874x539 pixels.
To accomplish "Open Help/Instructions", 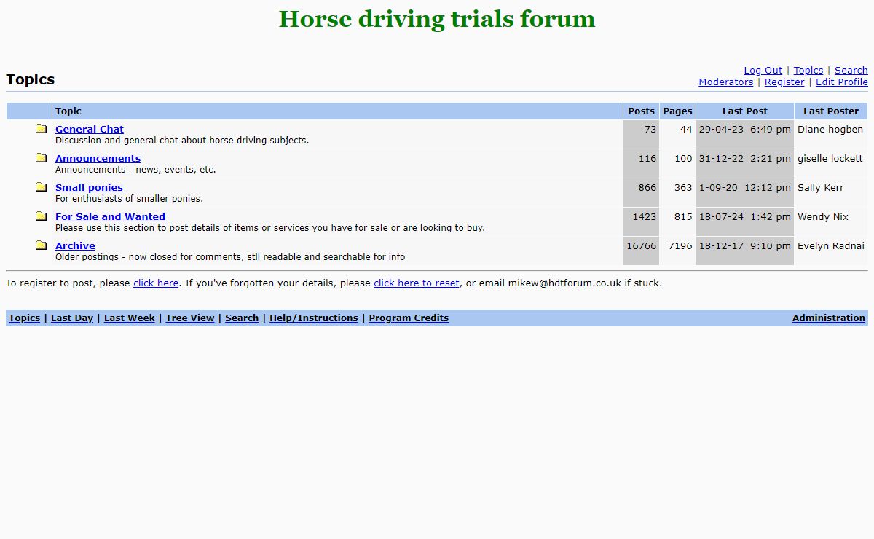I will pos(314,318).
